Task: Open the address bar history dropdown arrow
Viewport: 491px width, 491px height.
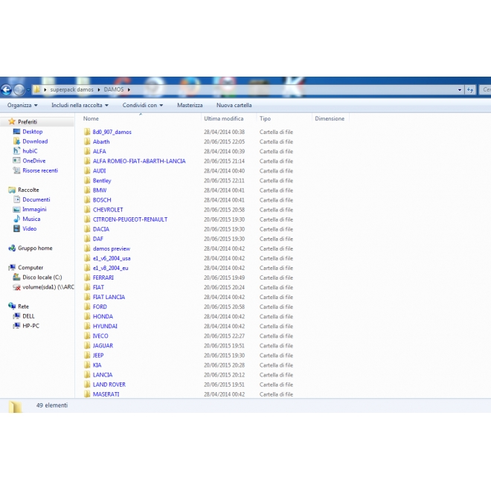Action: point(459,90)
